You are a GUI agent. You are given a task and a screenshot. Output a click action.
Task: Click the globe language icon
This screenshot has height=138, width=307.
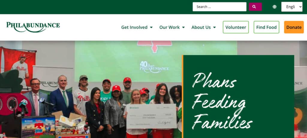275,7
